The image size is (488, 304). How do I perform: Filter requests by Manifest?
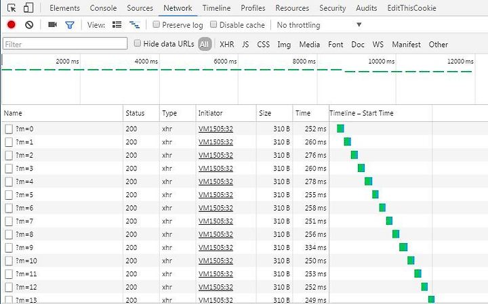coord(406,45)
